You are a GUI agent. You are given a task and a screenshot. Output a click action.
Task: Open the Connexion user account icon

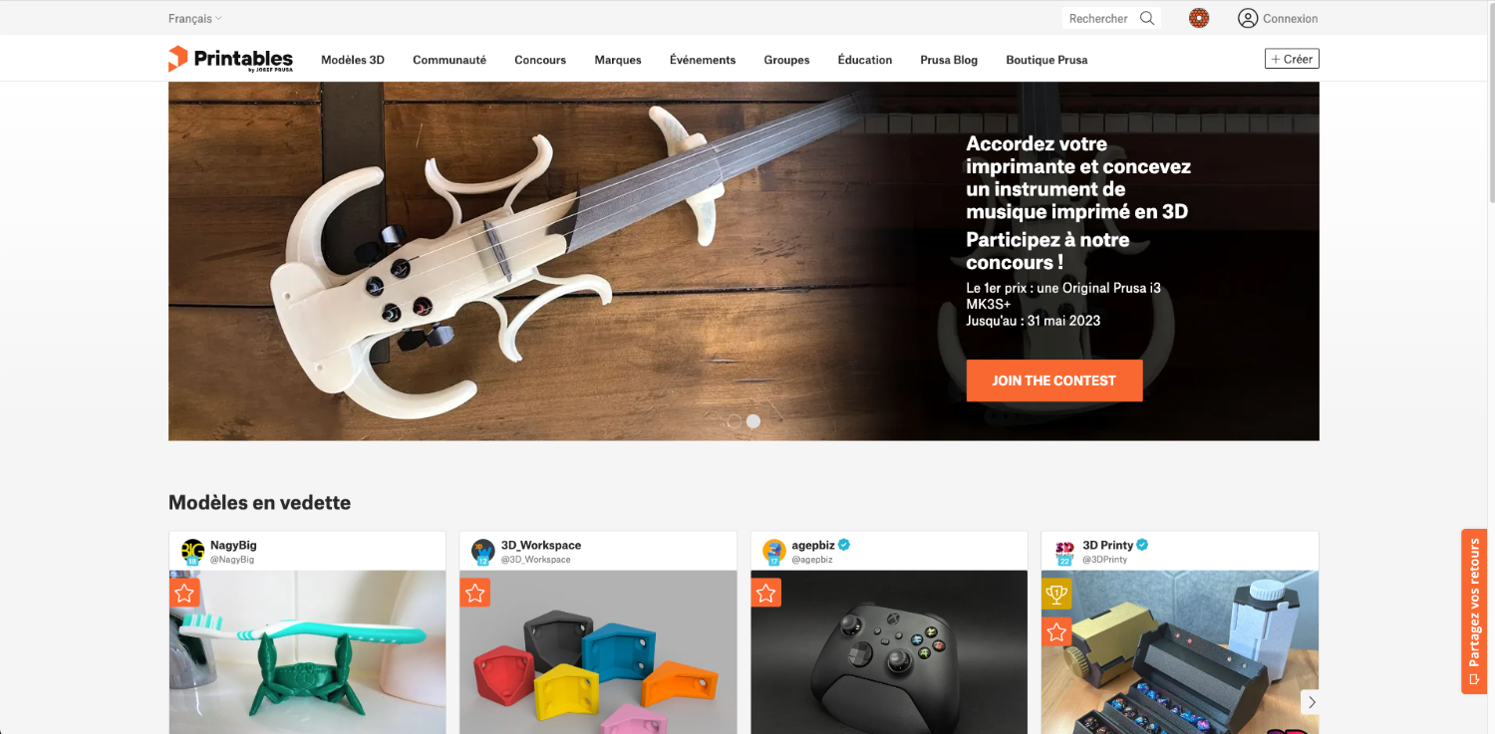click(x=1248, y=18)
